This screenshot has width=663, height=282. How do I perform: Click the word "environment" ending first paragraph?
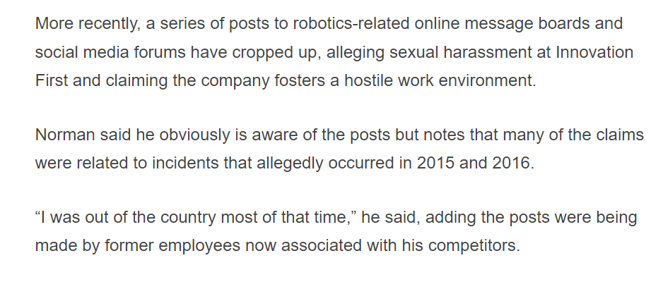pyautogui.click(x=477, y=79)
